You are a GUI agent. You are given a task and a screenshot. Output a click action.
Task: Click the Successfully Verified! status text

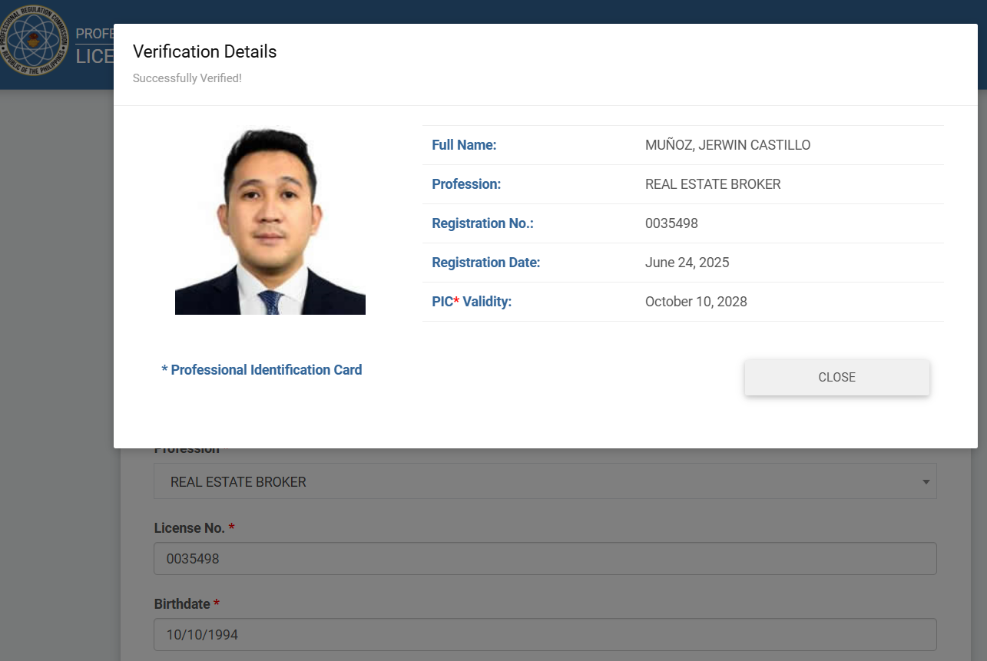pos(187,78)
